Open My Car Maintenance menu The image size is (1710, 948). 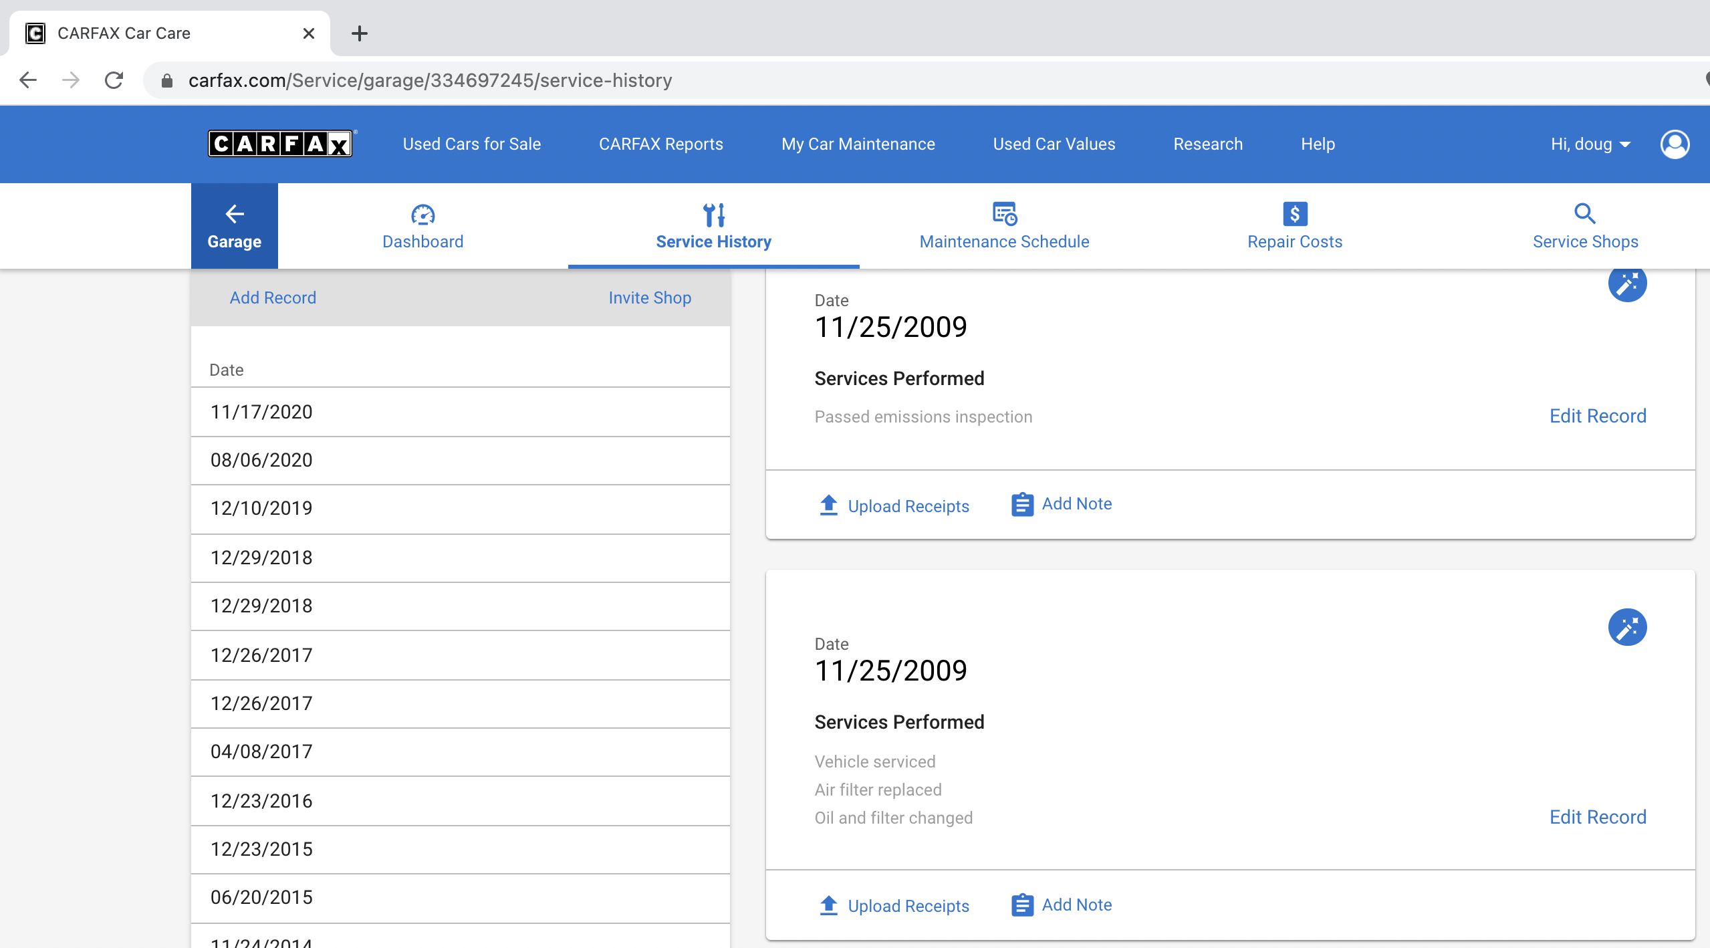858,144
